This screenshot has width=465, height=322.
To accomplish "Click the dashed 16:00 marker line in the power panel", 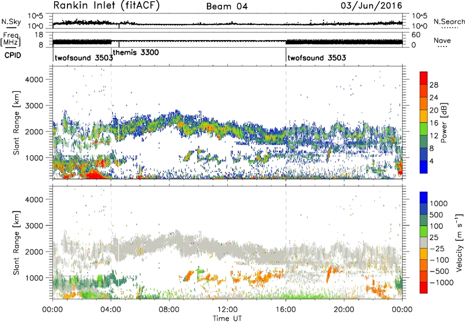I will point(286,123).
